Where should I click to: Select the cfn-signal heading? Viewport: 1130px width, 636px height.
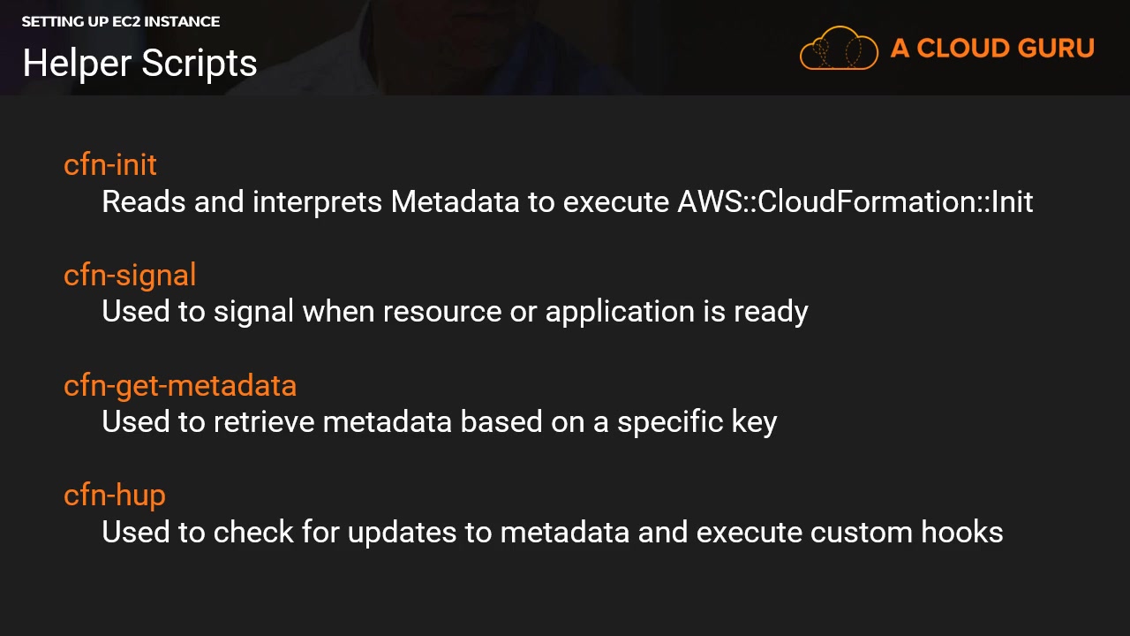tap(130, 275)
